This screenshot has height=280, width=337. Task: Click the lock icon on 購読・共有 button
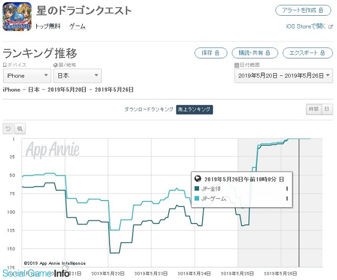click(x=267, y=53)
